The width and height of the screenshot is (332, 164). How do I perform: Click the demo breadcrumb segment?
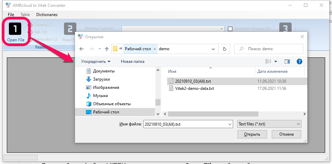coord(164,49)
